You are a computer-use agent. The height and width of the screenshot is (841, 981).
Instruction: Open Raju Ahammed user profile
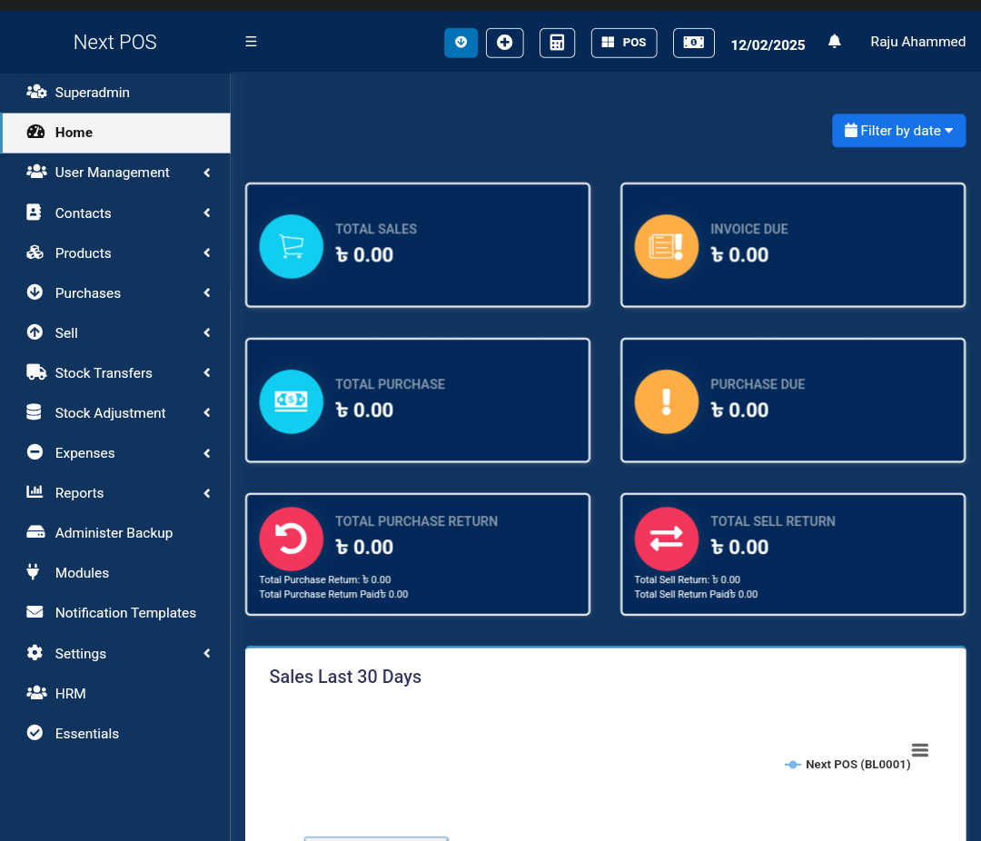pyautogui.click(x=917, y=42)
